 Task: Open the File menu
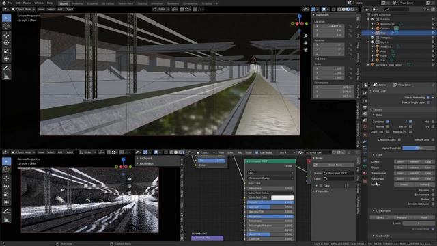(x=10, y=3)
